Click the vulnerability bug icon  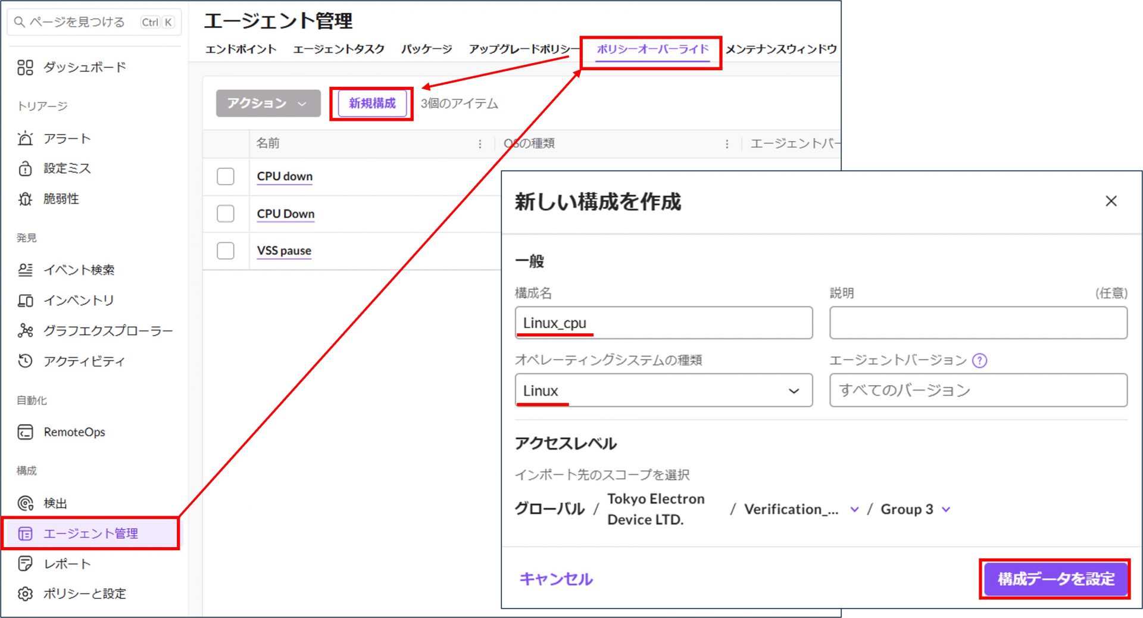click(x=25, y=199)
